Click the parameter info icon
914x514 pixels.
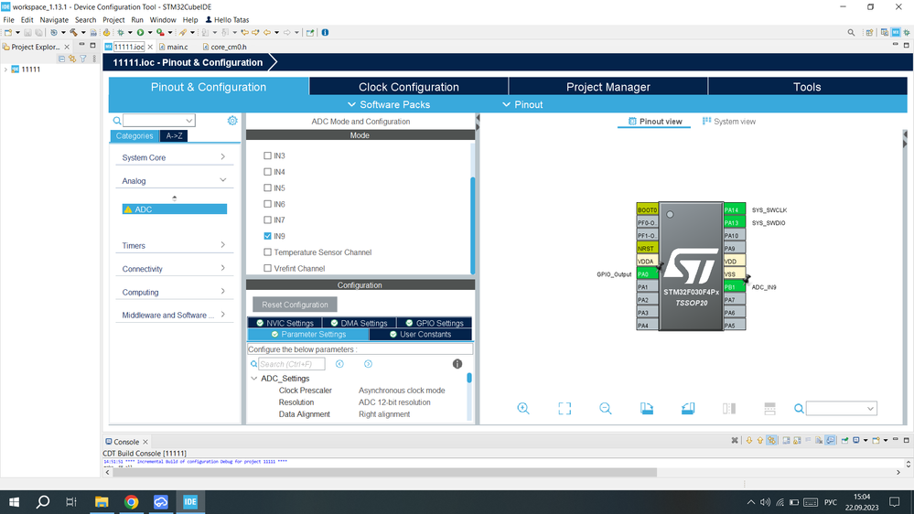pos(457,364)
